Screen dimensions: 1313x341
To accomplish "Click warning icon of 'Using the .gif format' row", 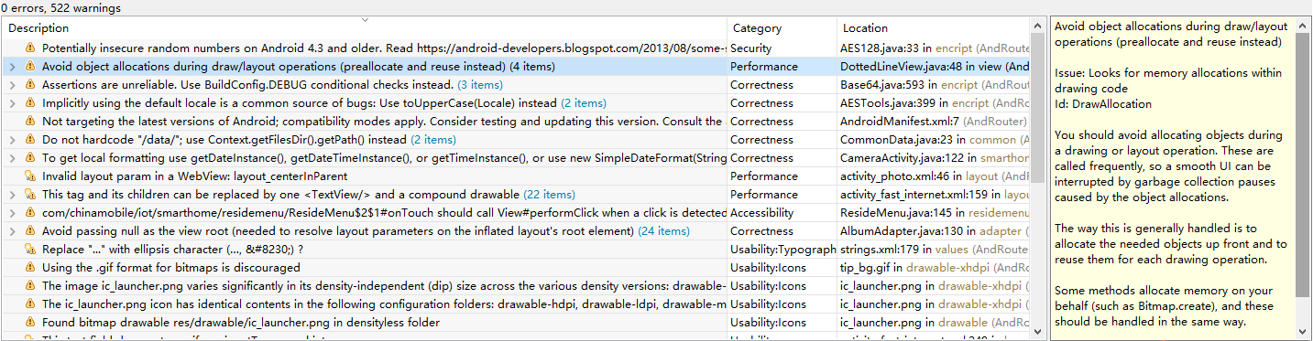I will (29, 268).
